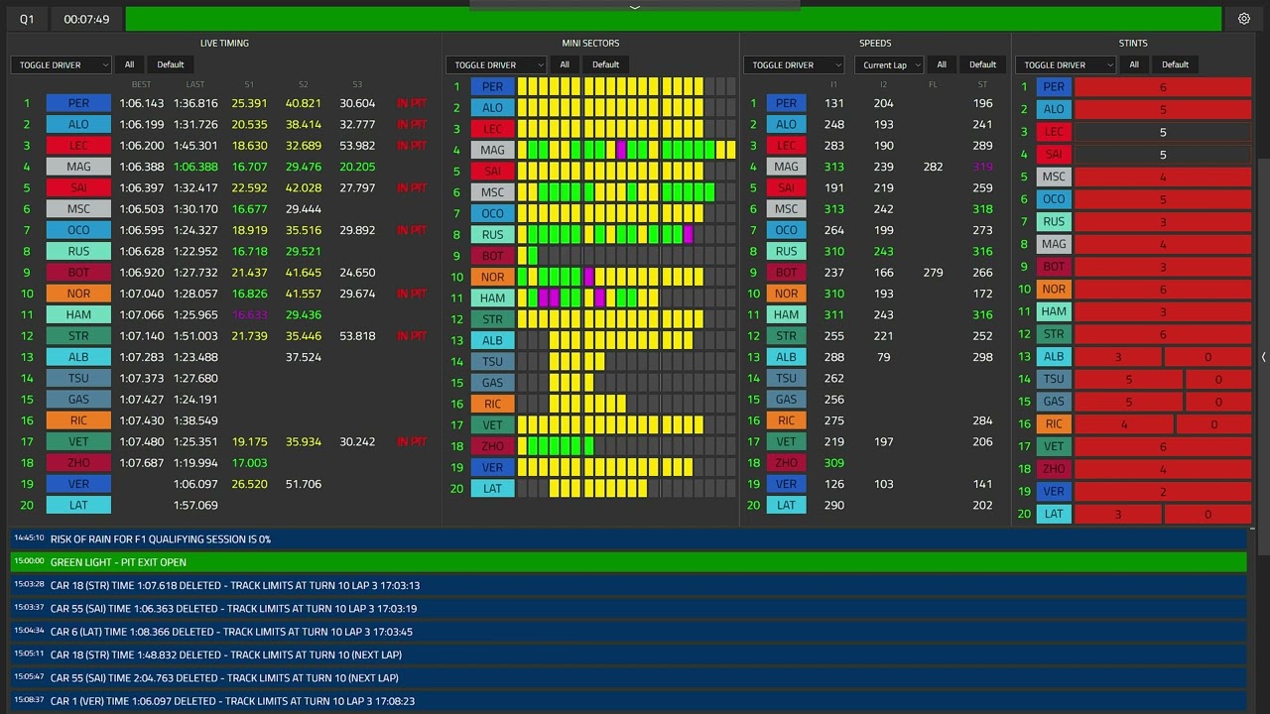Open the settings gear icon
Screen dimensions: 1270x714
click(1244, 19)
